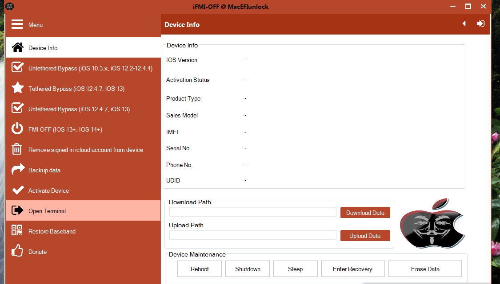This screenshot has height=284, width=500.
Task: Click the hamburger Menu icon
Action: 17,24
